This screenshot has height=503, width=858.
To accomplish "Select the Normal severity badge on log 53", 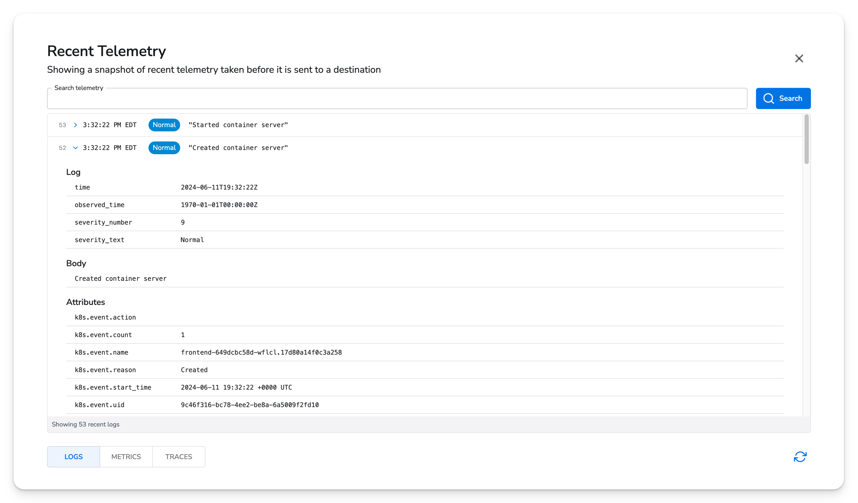I will [x=164, y=125].
